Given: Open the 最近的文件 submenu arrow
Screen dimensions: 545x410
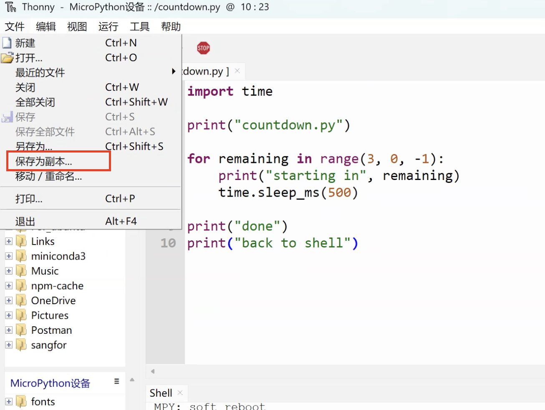Looking at the screenshot, I should 174,72.
